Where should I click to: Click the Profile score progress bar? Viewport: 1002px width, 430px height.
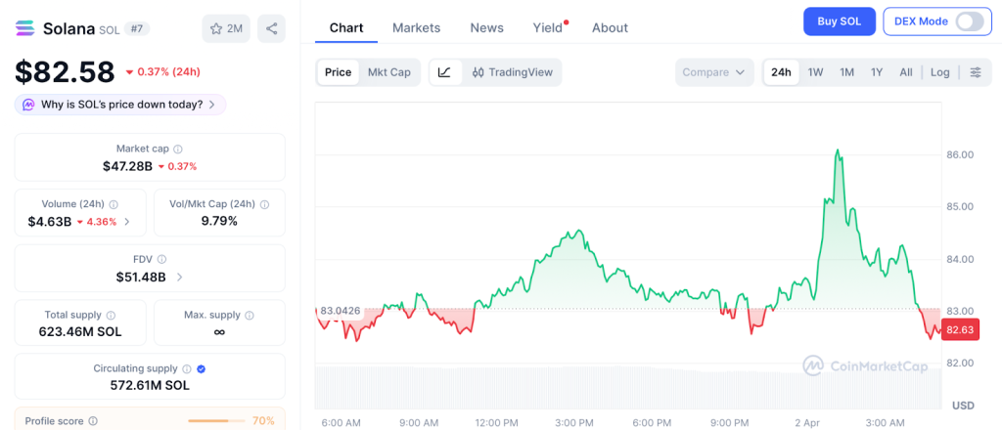pyautogui.click(x=216, y=420)
